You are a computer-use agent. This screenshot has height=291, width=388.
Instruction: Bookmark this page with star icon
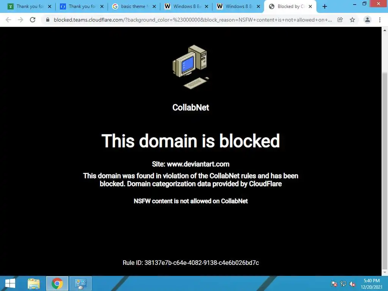[x=352, y=20]
